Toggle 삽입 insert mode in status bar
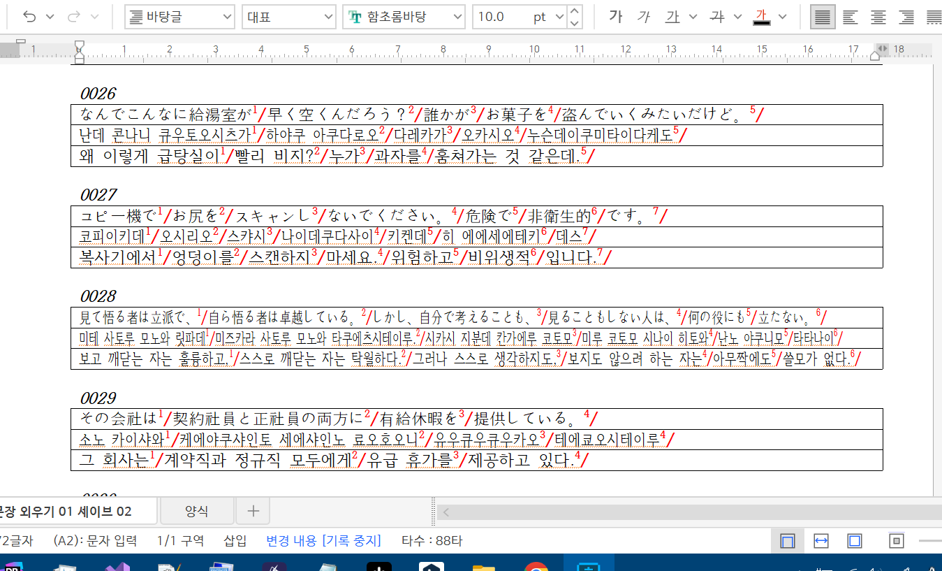Image resolution: width=942 pixels, height=571 pixels. (235, 541)
